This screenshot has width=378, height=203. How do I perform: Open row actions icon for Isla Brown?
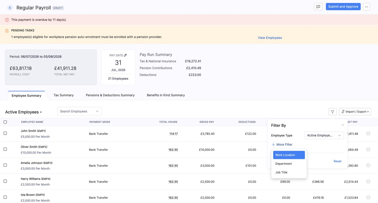(x=368, y=197)
